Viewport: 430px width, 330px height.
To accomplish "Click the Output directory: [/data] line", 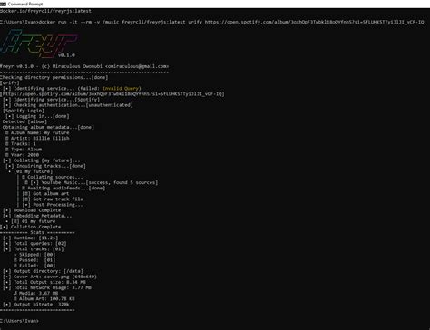I will [43, 271].
